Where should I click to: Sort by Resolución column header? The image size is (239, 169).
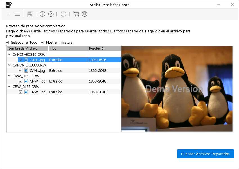(105, 48)
